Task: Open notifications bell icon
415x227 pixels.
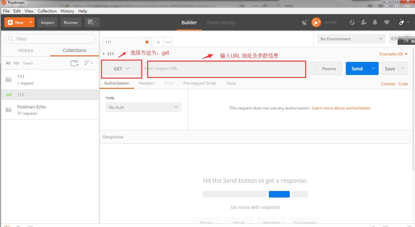Action: [375, 22]
